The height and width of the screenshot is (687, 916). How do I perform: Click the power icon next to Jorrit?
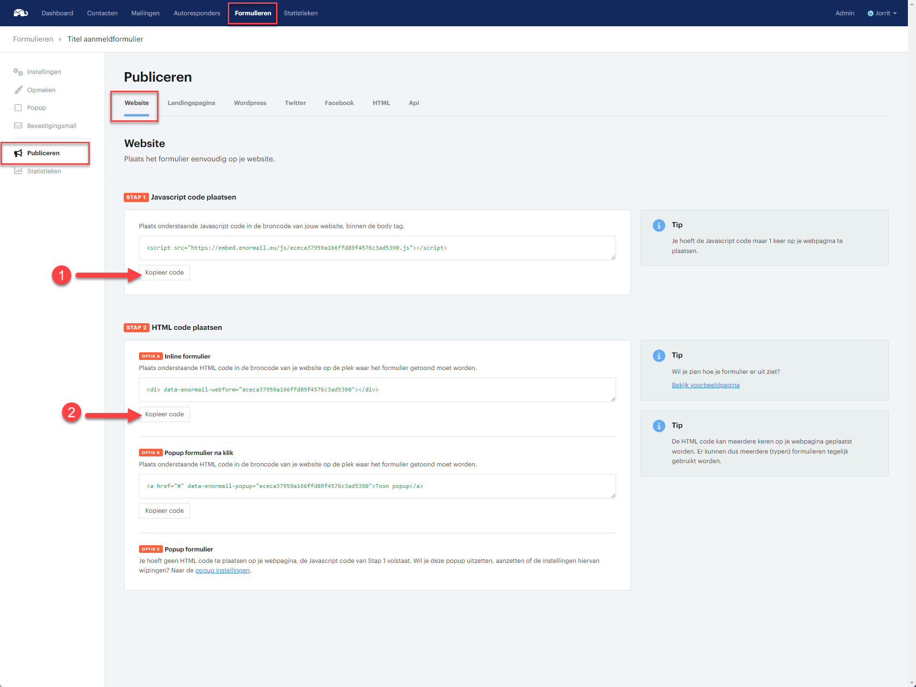tap(870, 13)
